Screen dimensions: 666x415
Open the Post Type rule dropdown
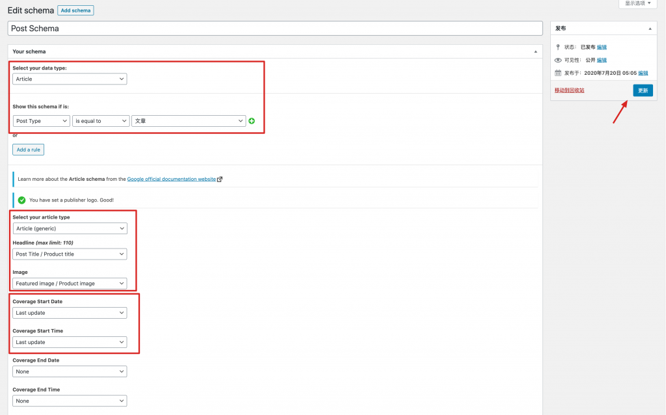click(x=41, y=121)
